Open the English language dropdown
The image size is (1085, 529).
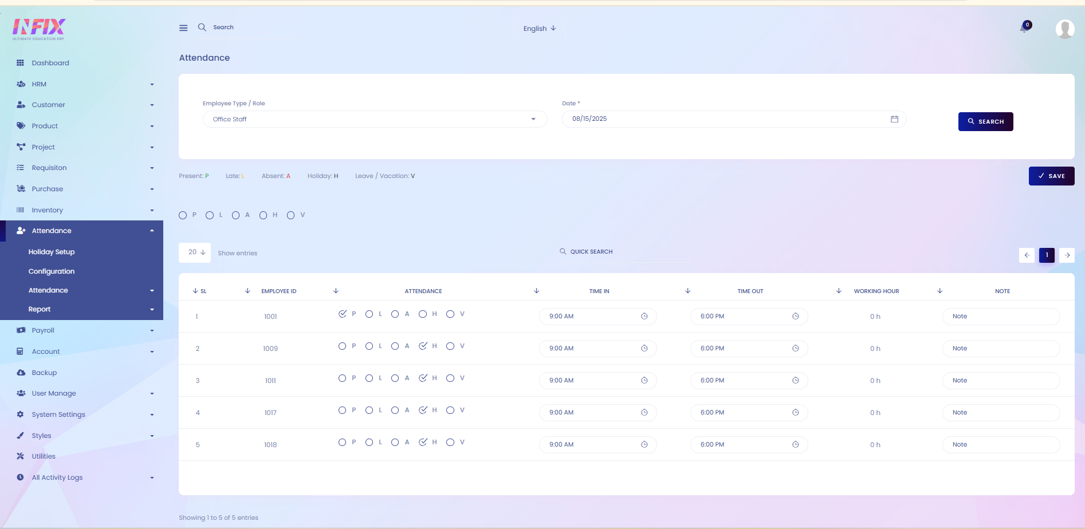click(540, 29)
